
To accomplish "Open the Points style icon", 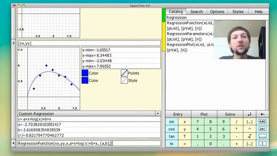I will pos(124,73).
